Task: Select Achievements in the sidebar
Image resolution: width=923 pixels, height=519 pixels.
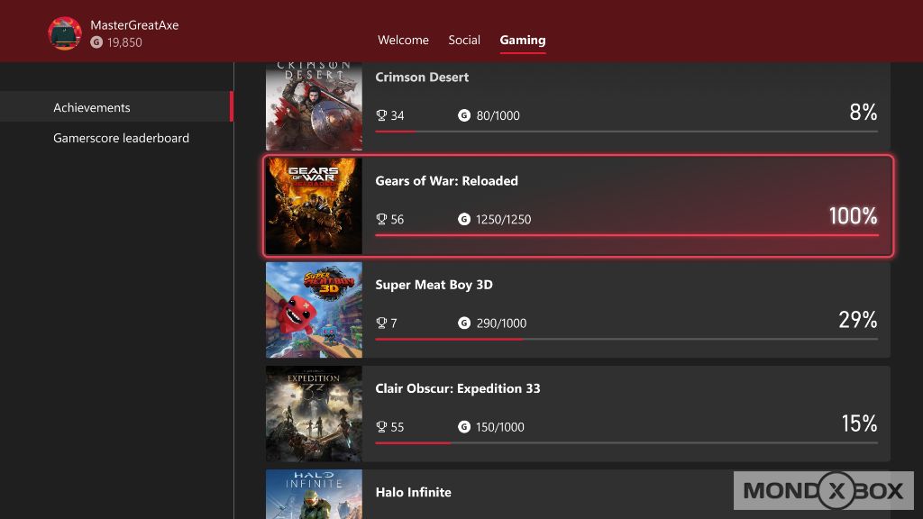Action: pos(92,107)
